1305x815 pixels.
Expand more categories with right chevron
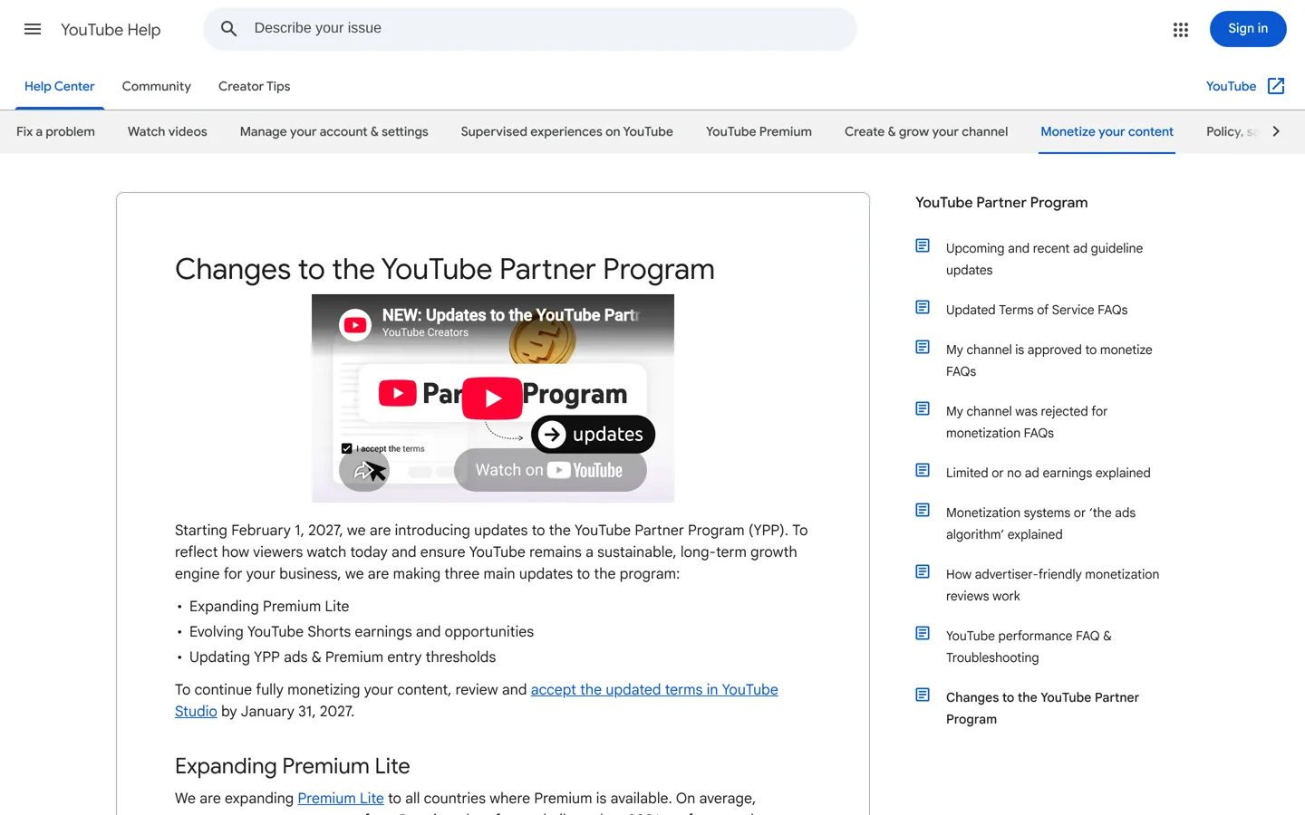click(1276, 131)
